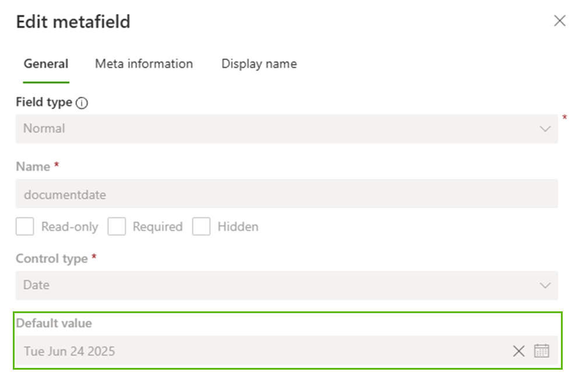
Task: Go to the Display name tab
Action: coord(259,64)
